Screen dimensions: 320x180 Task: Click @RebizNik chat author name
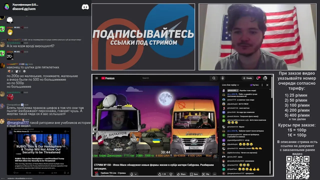[232, 90]
